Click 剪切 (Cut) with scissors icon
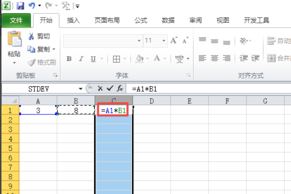Screen dimensions: 291x194 pyautogui.click(x=39, y=36)
